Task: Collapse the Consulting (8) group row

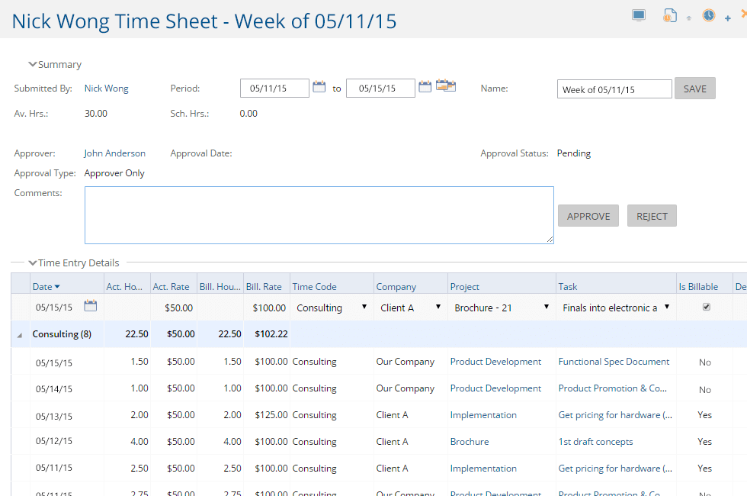Action: [19, 333]
